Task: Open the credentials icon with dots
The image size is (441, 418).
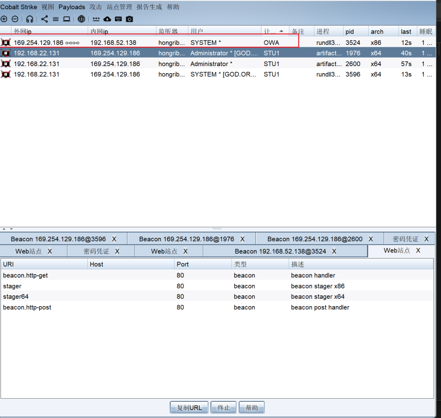Action: point(96,19)
